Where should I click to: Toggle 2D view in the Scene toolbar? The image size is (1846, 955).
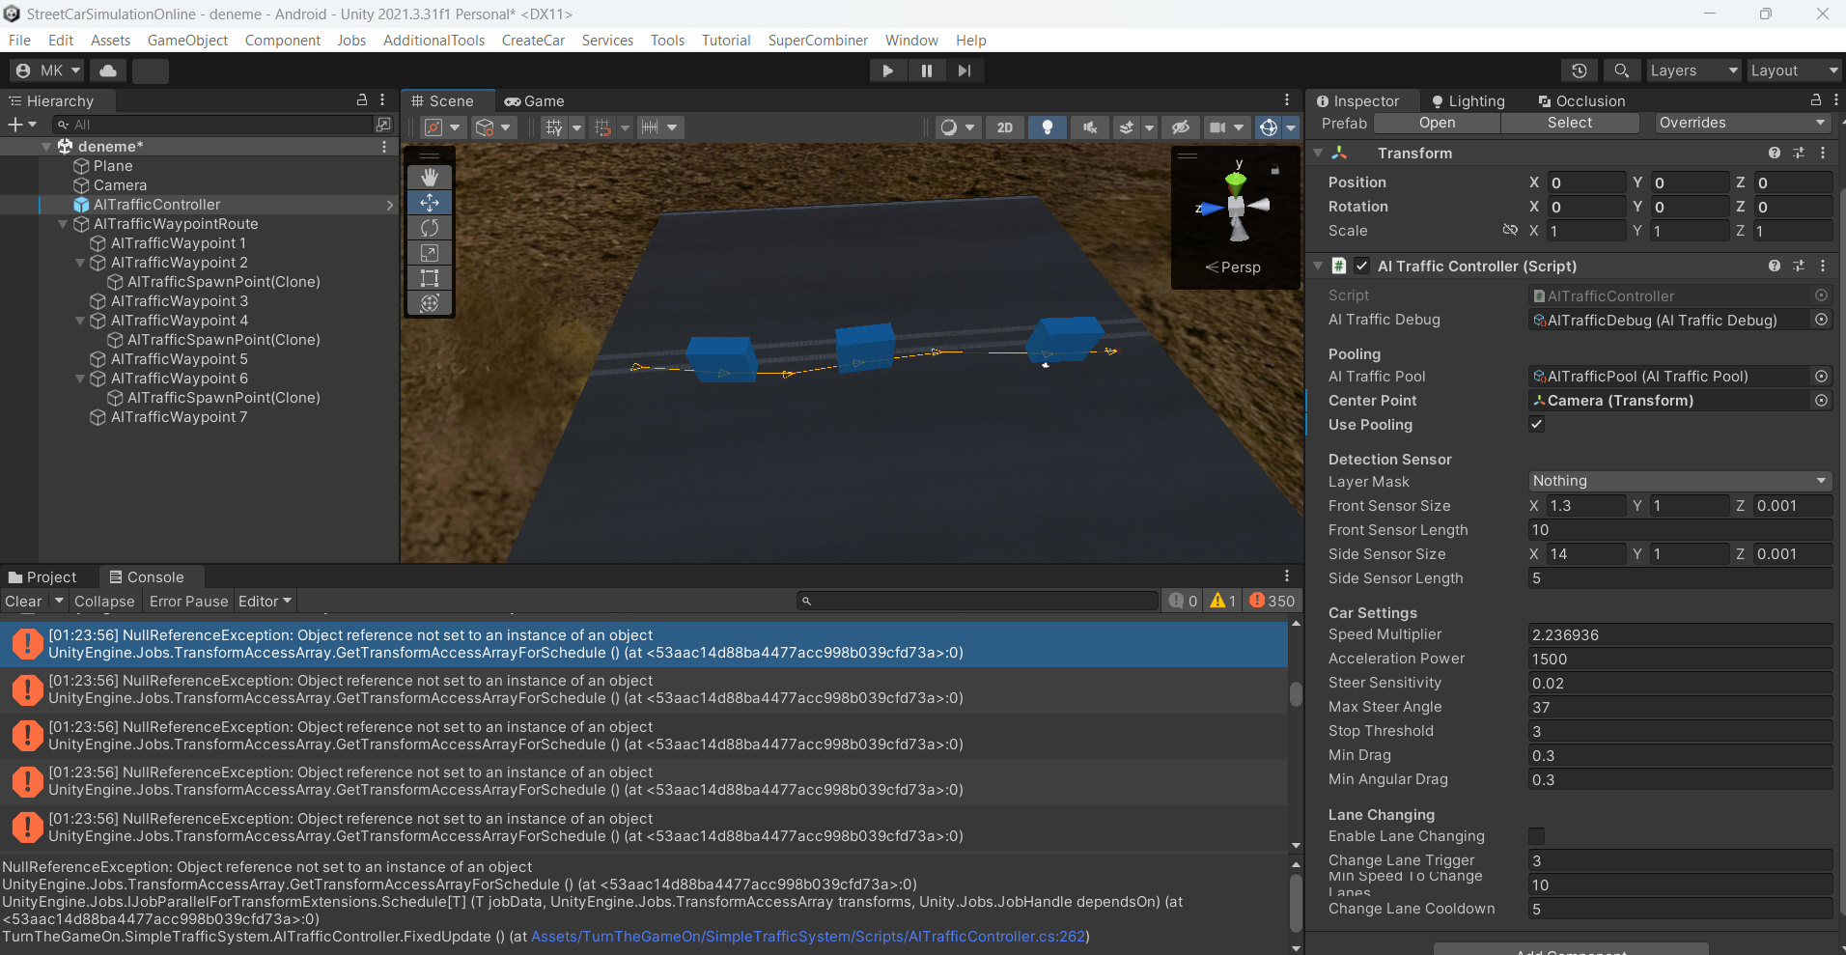[x=1004, y=126]
